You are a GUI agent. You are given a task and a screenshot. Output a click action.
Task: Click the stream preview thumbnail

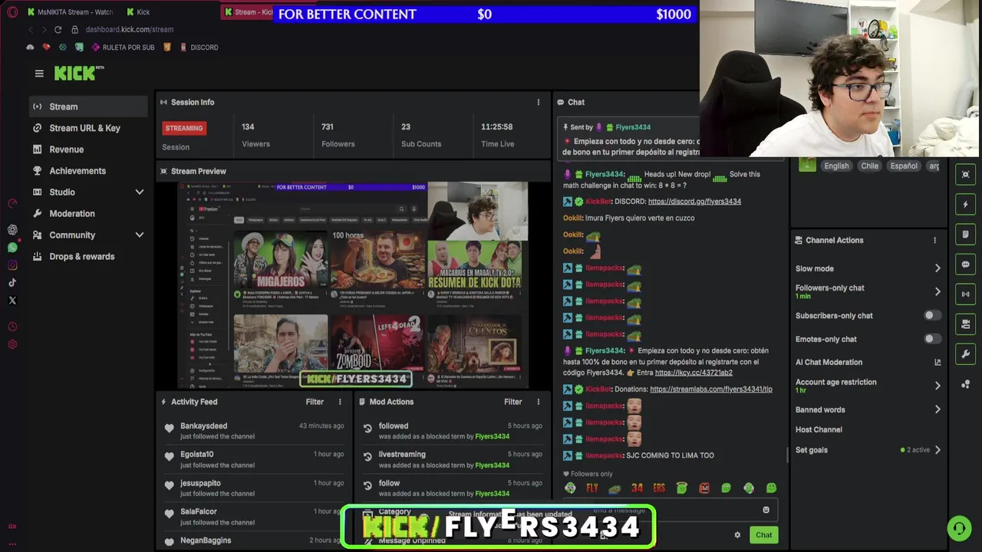coord(353,285)
